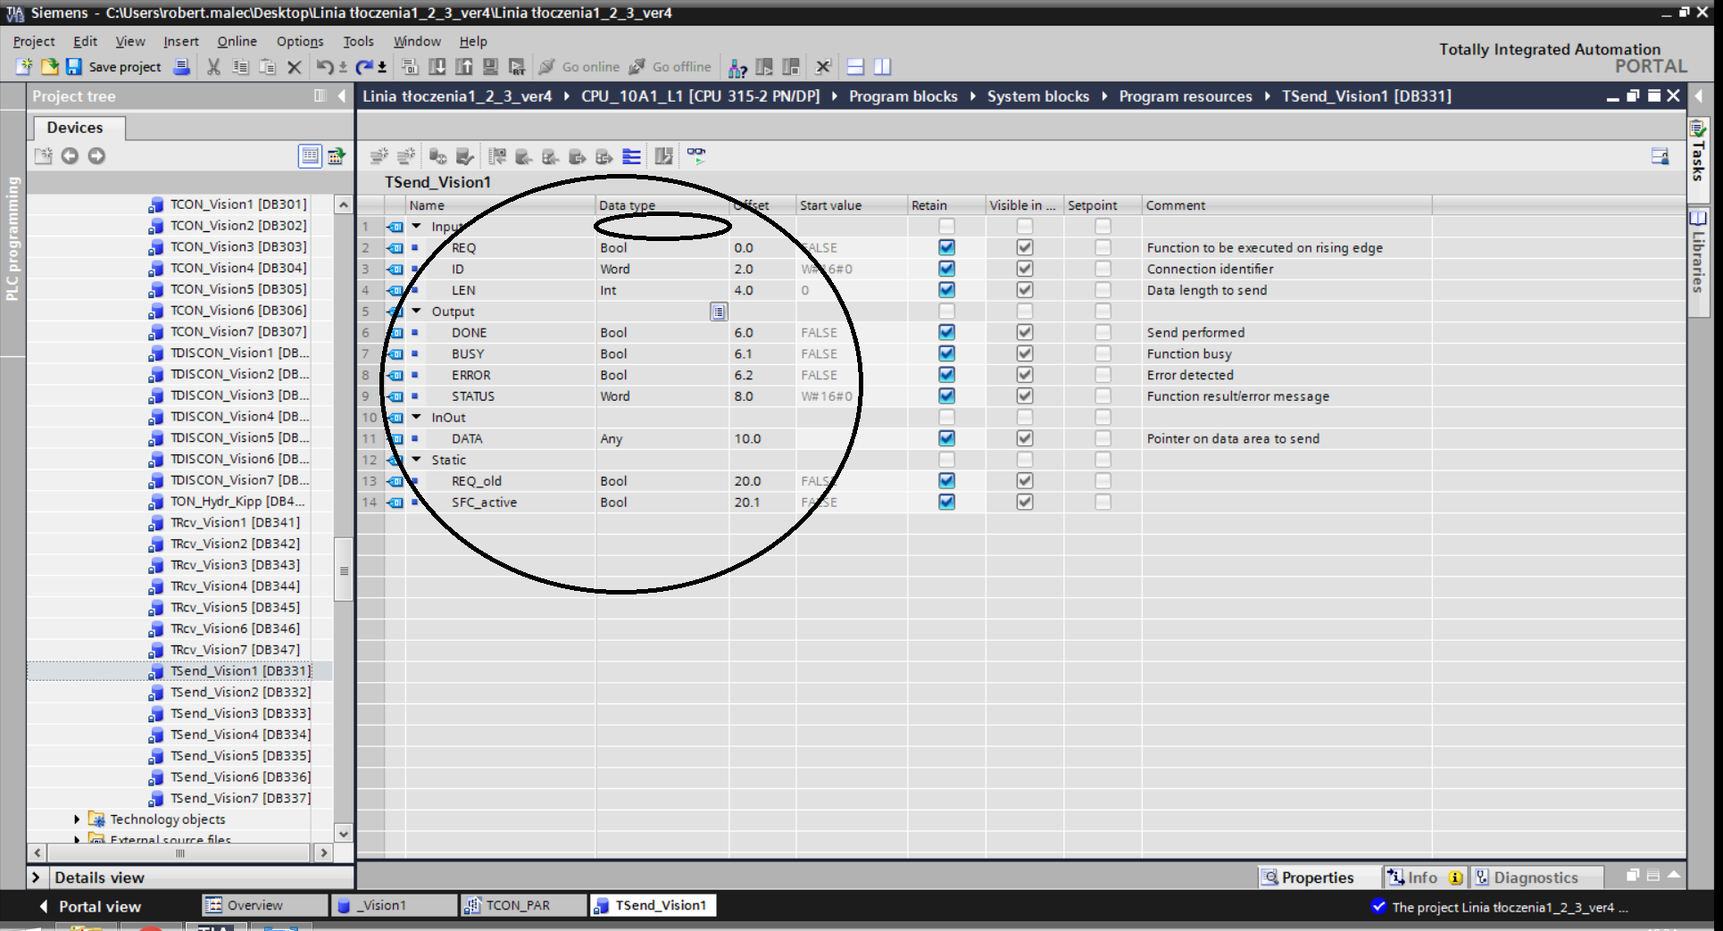Click the Compile icon in main toolbar
Image resolution: width=1723 pixels, height=931 pixels.
[410, 67]
